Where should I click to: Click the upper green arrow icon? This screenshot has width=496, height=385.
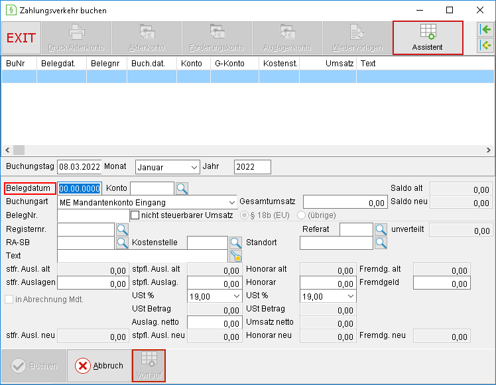[485, 30]
